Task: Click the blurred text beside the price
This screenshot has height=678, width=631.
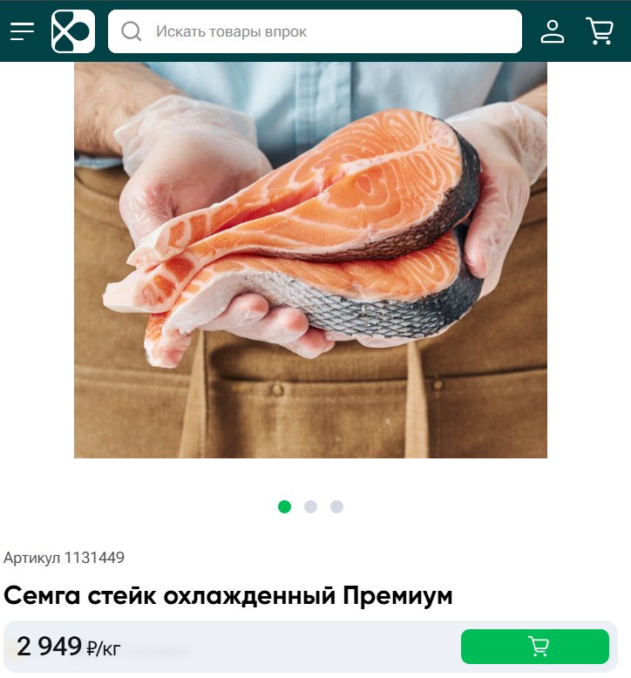Action: [156, 649]
